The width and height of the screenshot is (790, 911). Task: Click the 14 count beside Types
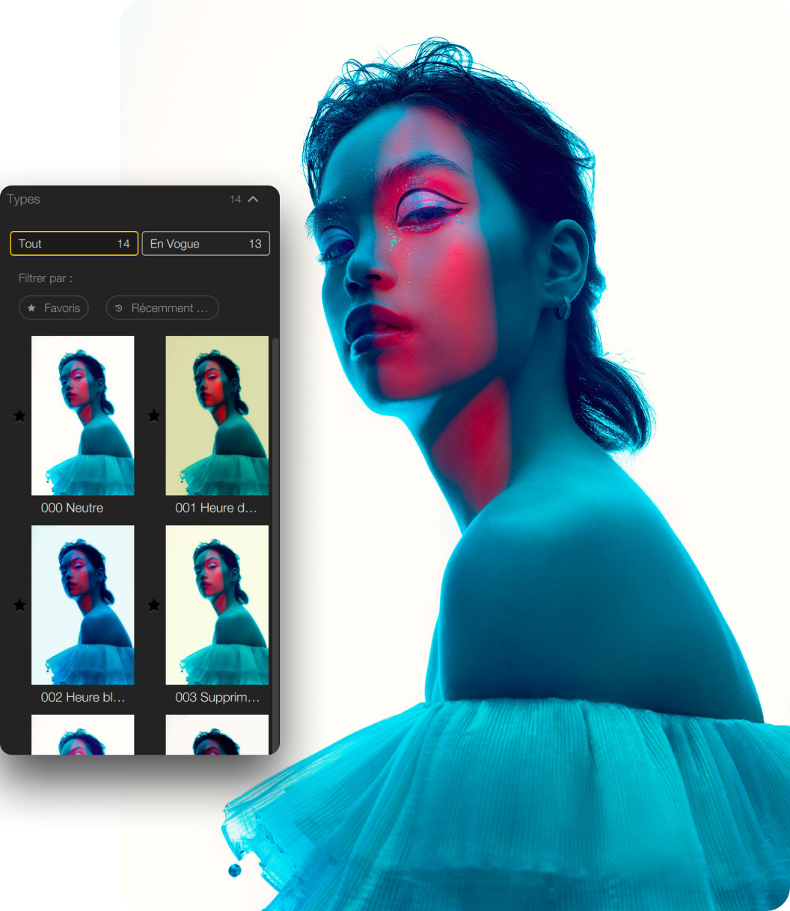pos(236,200)
